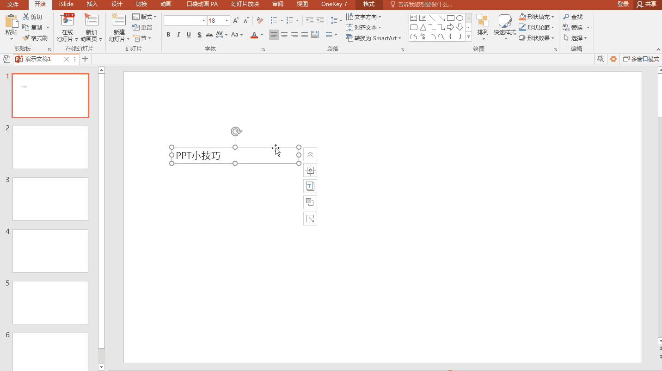
Task: Click the resize floating icon beside text box
Action: tap(310, 219)
